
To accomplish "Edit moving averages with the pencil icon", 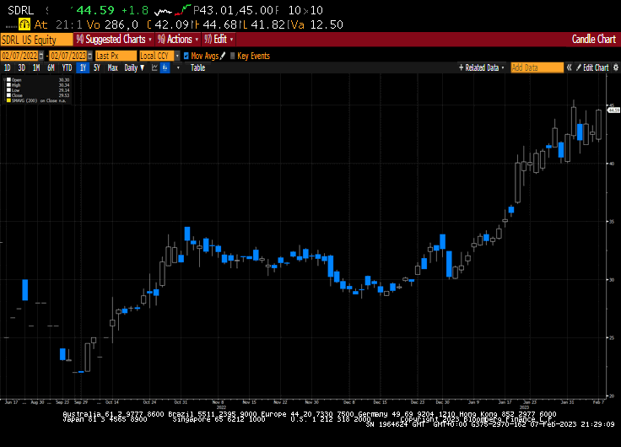I will [x=223, y=56].
